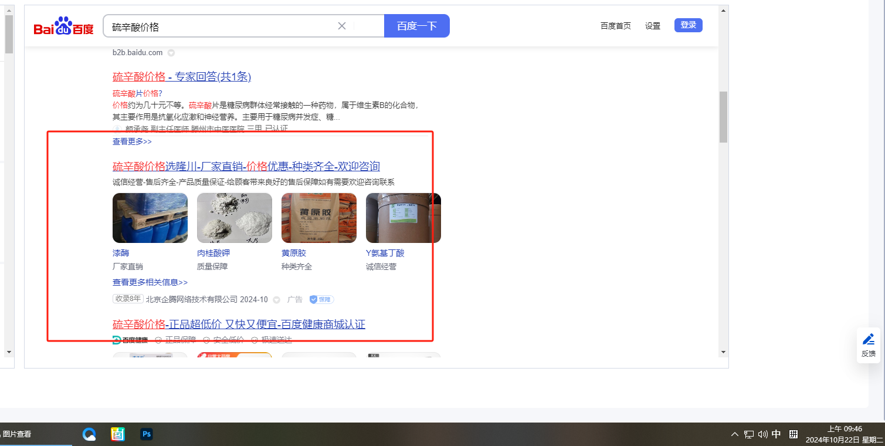Screen dimensions: 885x446
Task: Show hidden system tray icons
Action: tap(735, 434)
